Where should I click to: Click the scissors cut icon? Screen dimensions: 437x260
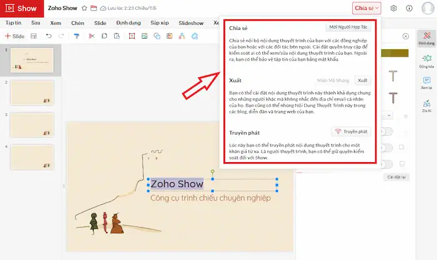(x=91, y=36)
